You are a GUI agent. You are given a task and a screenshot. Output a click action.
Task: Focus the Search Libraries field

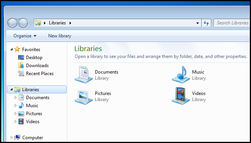232,23
